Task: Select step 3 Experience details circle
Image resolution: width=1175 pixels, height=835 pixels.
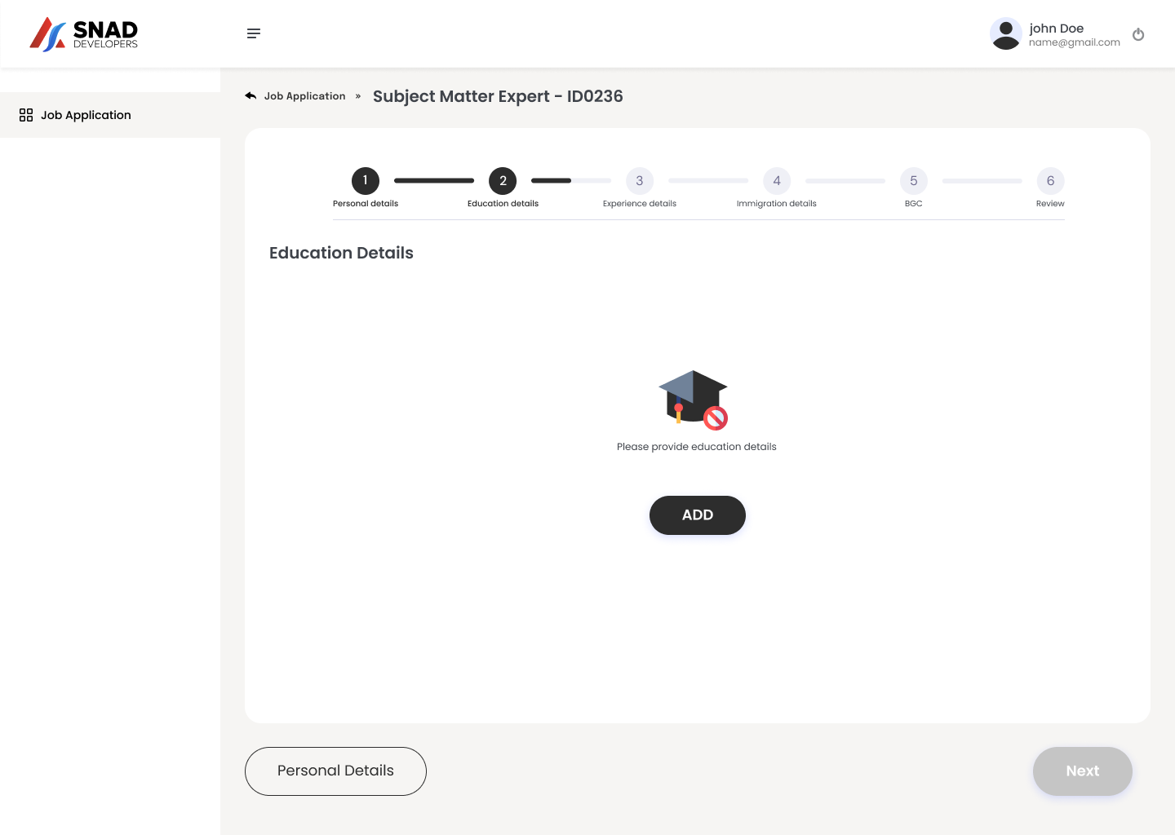Action: [x=640, y=181]
